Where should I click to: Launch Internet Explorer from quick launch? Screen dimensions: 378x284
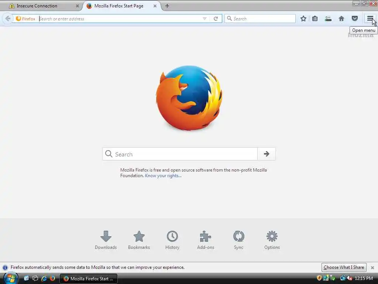tap(44, 278)
